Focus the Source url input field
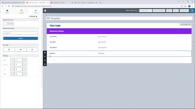 coord(20,33)
